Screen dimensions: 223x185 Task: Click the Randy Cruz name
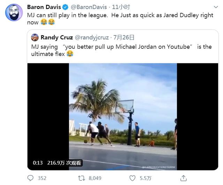57,38
